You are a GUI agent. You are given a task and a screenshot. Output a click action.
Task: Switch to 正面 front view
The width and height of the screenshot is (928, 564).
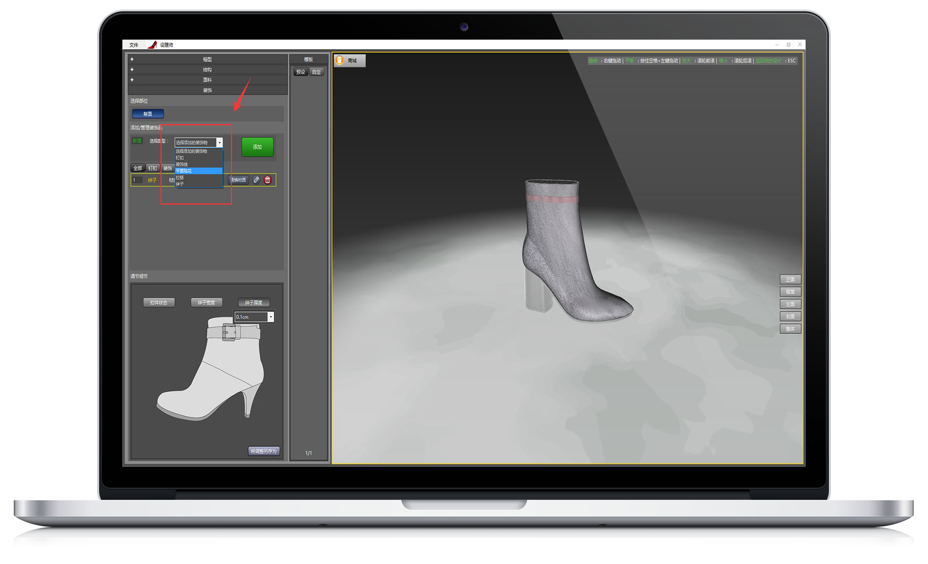[x=790, y=280]
